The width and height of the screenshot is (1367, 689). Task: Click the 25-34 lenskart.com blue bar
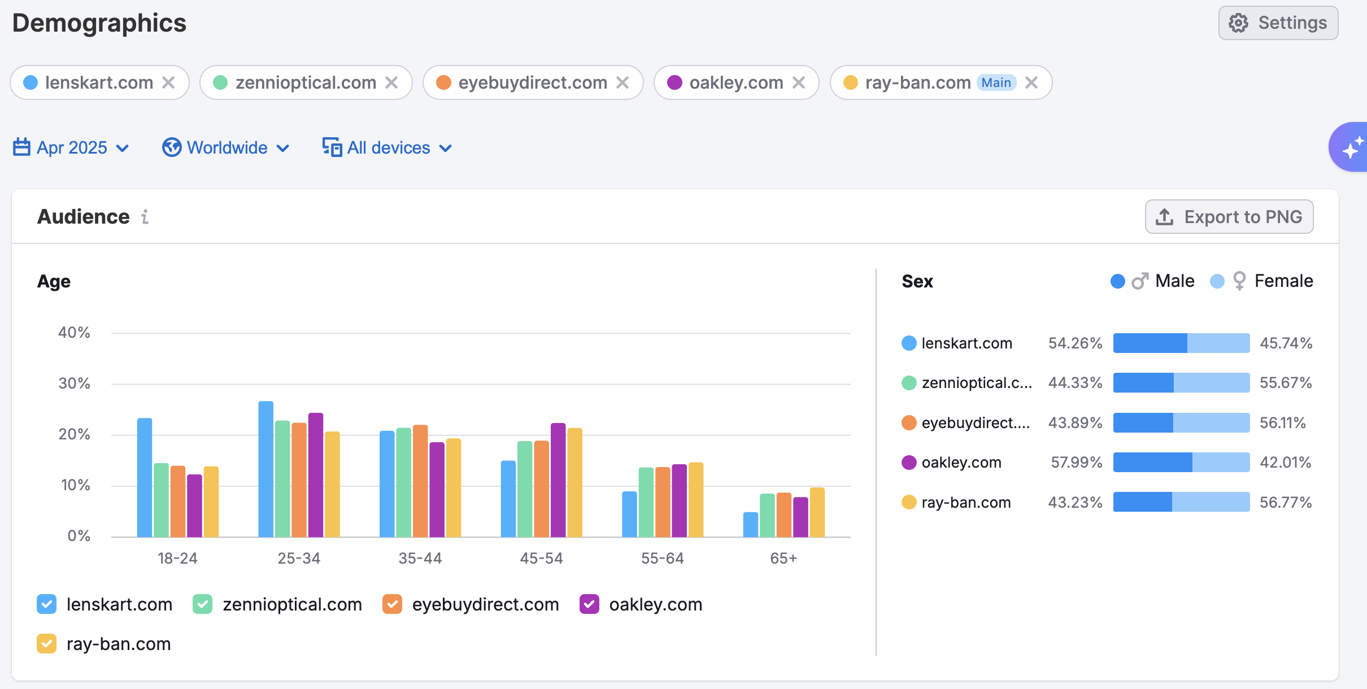[265, 469]
